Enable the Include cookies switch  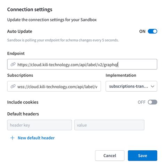tap(152, 102)
